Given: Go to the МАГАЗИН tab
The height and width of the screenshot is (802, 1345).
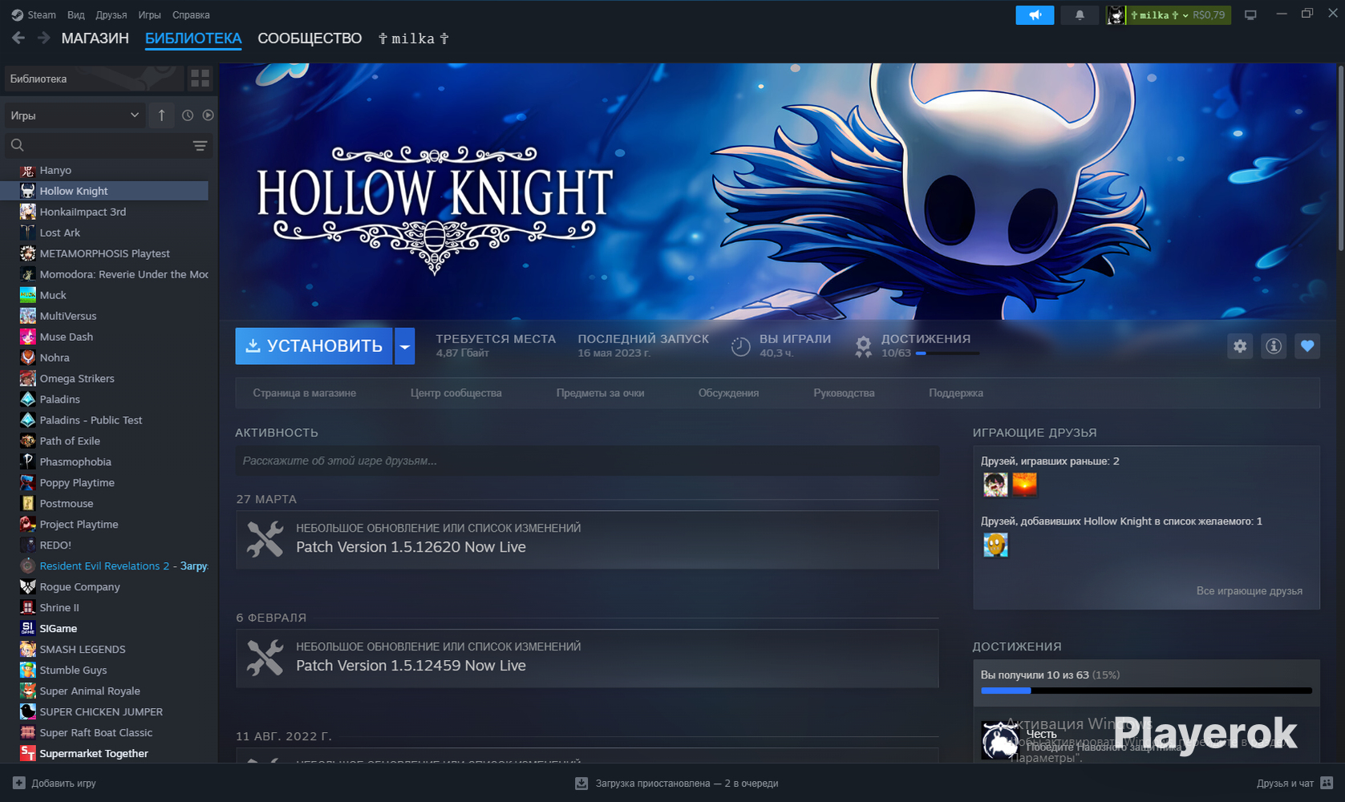Looking at the screenshot, I should click(95, 38).
